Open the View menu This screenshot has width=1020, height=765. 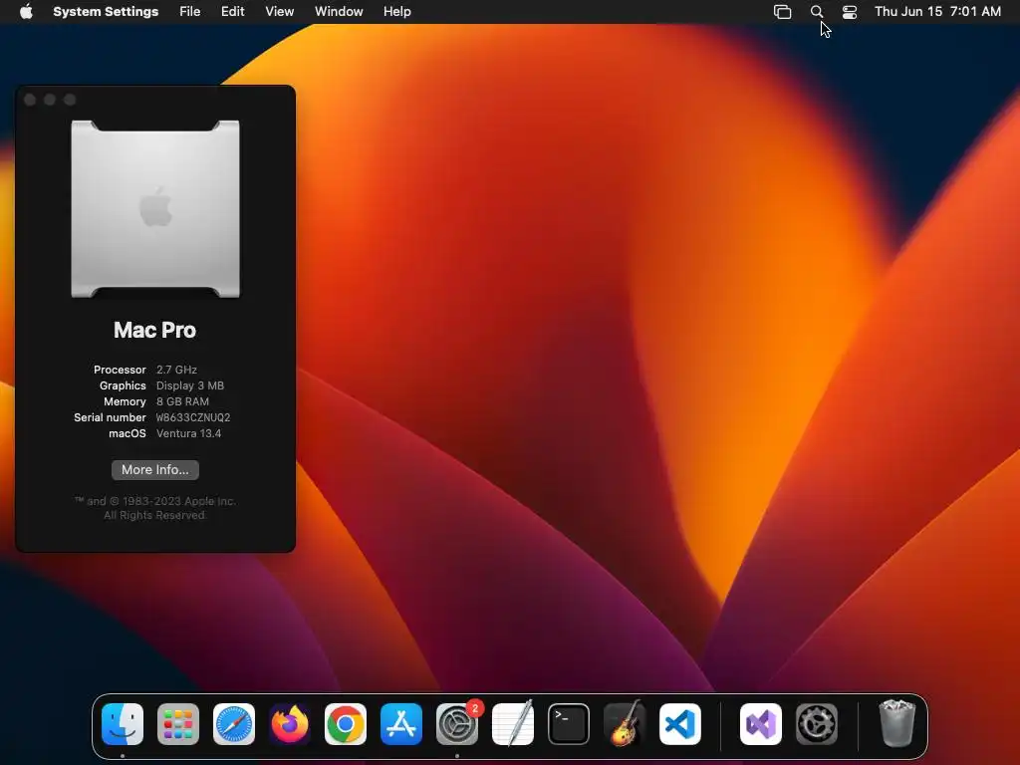click(x=279, y=11)
